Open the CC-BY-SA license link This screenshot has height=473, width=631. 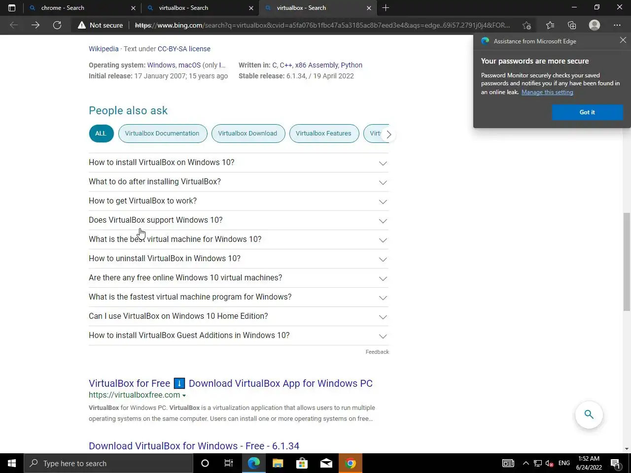(x=184, y=49)
